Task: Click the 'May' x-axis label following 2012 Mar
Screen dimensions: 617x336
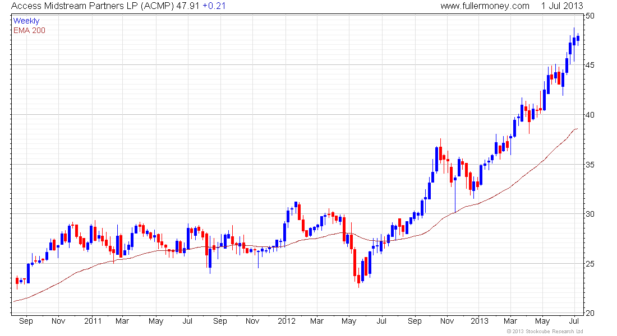Action: tap(349, 321)
